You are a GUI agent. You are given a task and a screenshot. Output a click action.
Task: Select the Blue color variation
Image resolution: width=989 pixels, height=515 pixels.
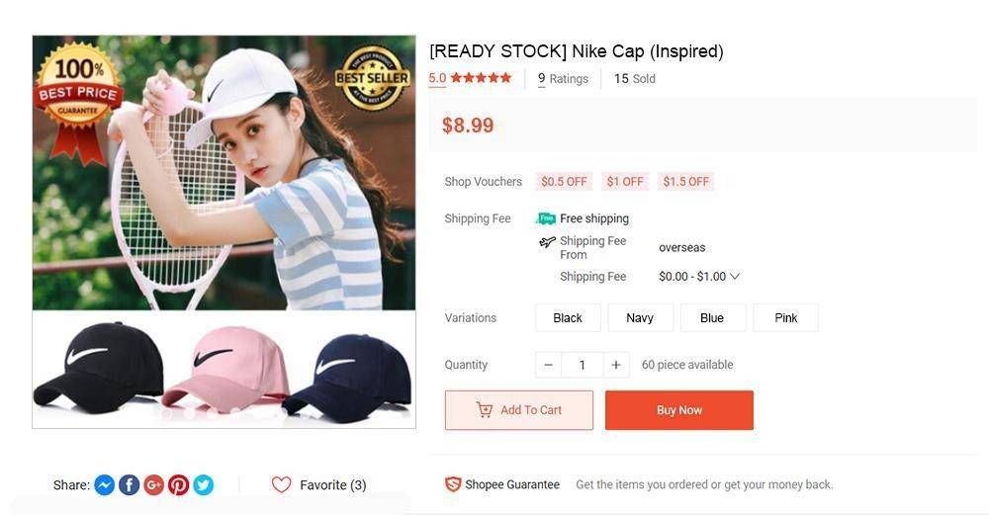click(x=713, y=317)
